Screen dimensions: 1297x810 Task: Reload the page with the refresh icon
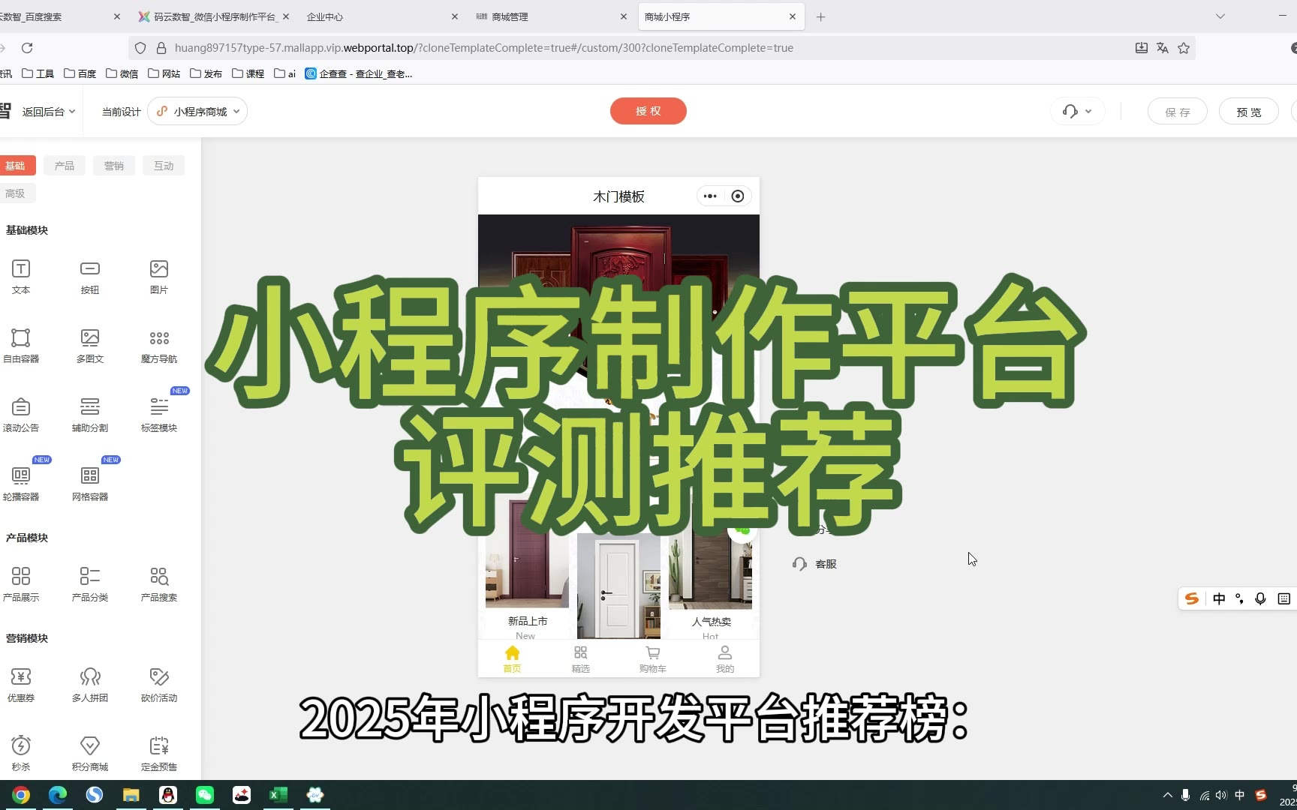[27, 48]
